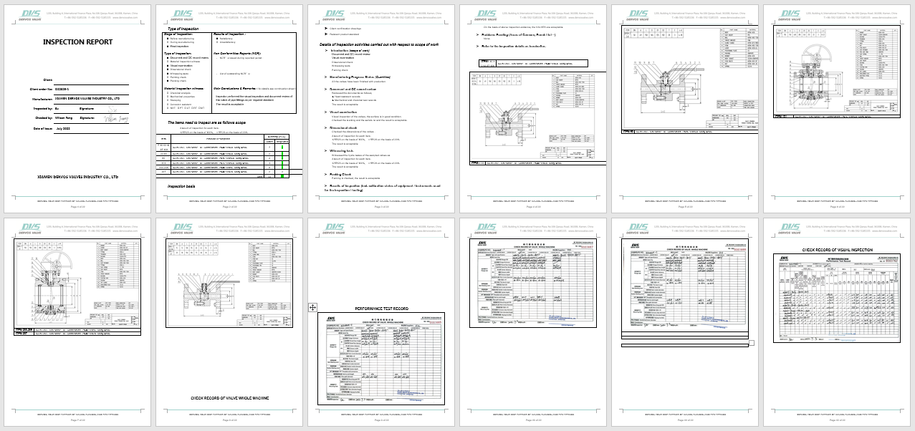Click the company name at the cover page bottom
915x431 pixels.
(x=77, y=176)
